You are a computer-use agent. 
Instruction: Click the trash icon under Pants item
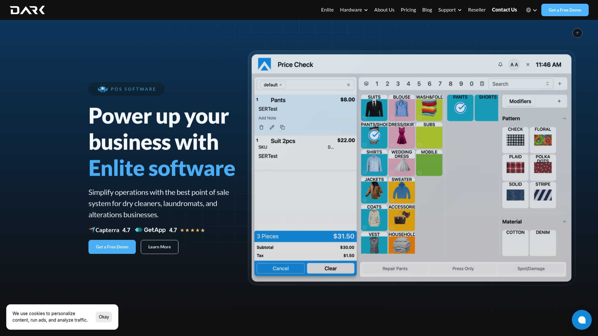tap(261, 127)
